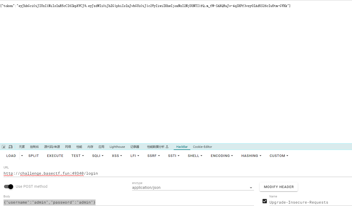Click the performance insights flask icon
This screenshot has height=206, width=352.
point(167,147)
